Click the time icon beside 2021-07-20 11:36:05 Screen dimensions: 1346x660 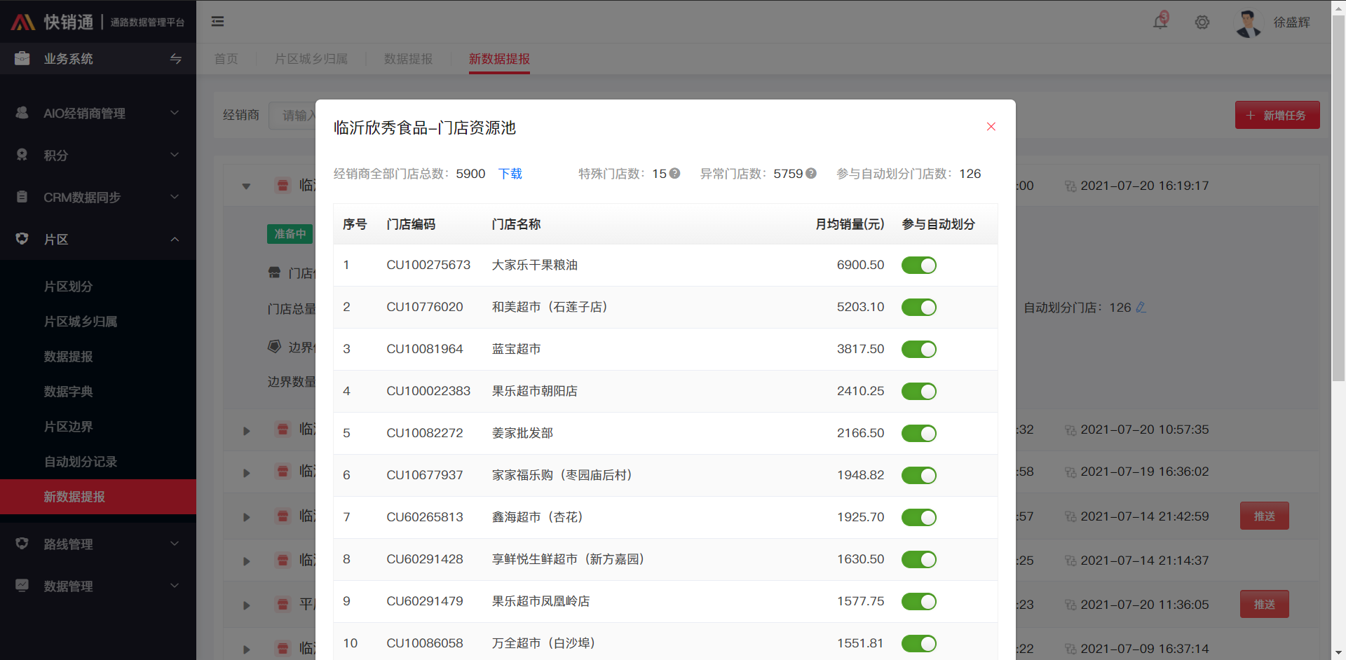[1070, 605]
